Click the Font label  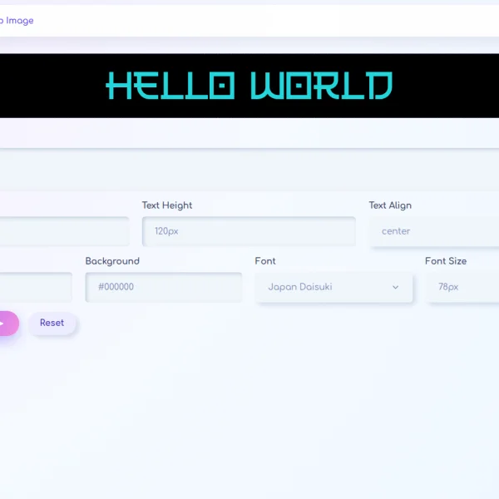(265, 261)
